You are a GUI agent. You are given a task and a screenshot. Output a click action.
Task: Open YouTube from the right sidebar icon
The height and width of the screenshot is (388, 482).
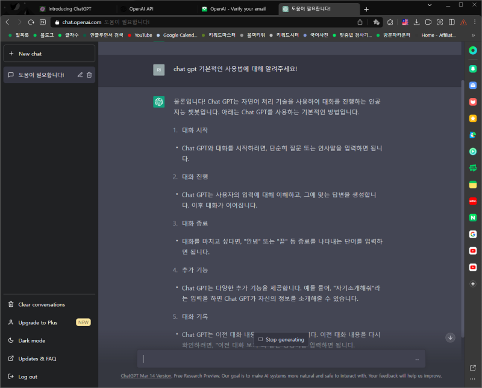coord(472,250)
